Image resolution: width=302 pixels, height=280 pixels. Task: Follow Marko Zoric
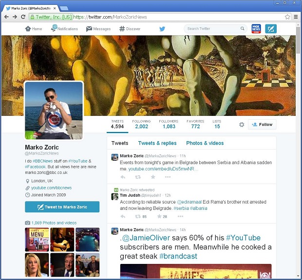tap(262, 125)
